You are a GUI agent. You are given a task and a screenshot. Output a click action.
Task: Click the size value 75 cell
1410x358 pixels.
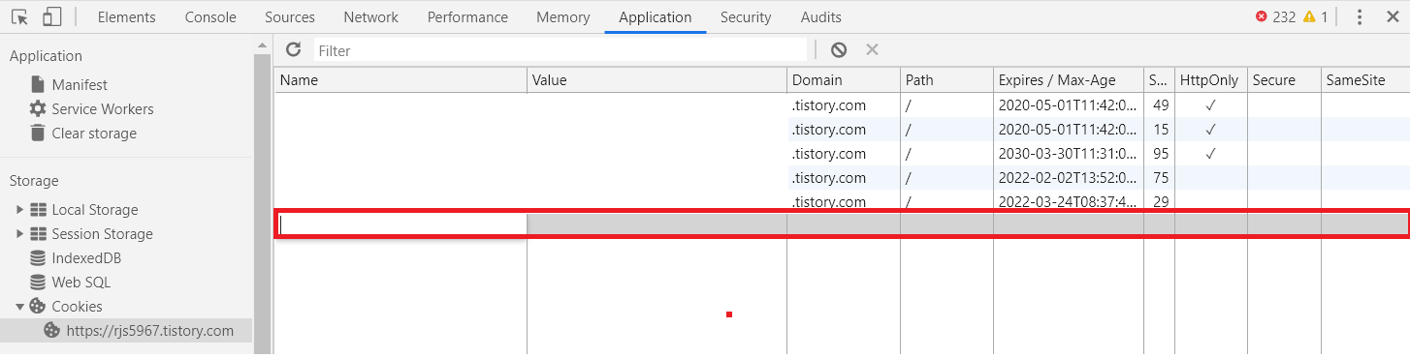1160,178
